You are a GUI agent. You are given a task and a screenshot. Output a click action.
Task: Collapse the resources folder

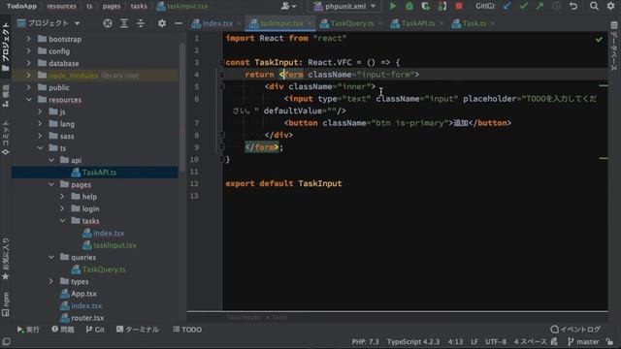(28, 100)
